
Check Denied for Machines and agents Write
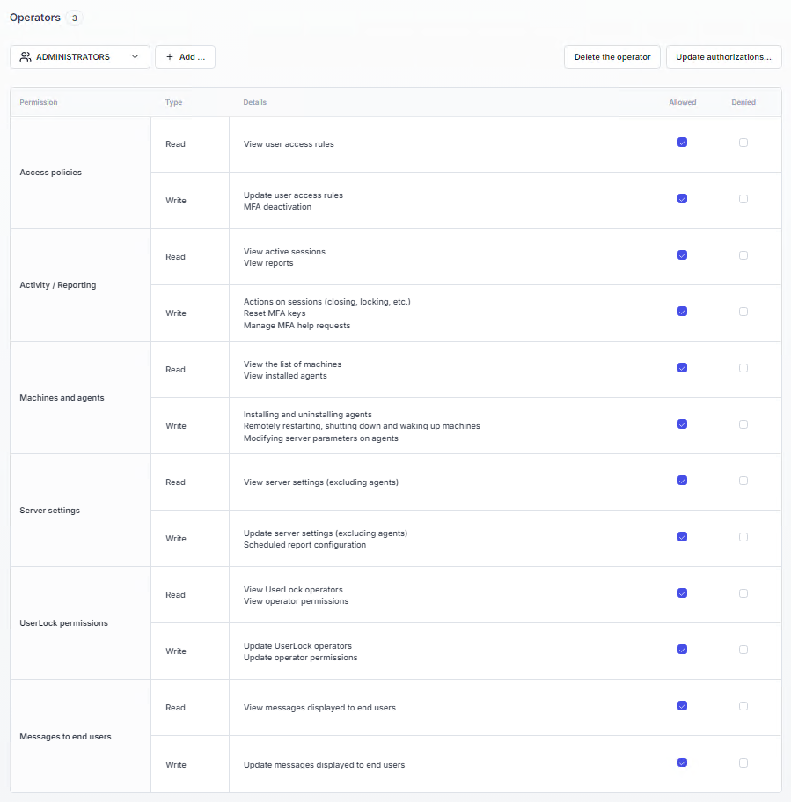(743, 424)
